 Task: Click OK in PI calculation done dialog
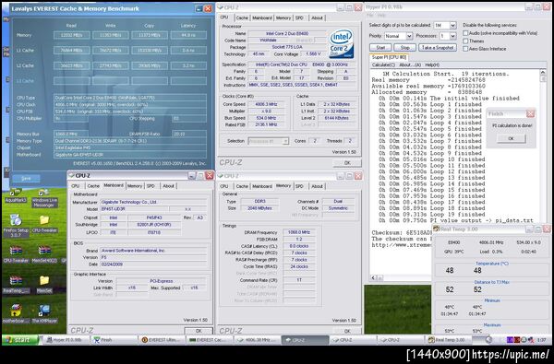click(x=511, y=138)
